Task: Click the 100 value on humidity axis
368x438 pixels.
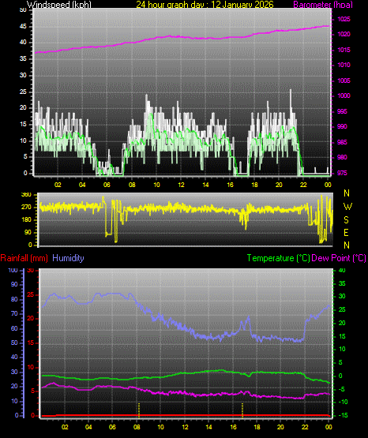Action: (13, 271)
